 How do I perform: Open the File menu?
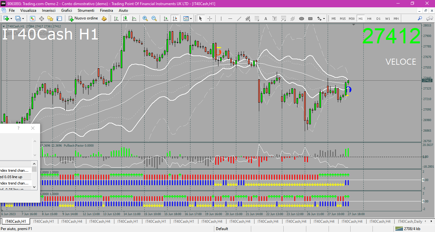click(12, 11)
